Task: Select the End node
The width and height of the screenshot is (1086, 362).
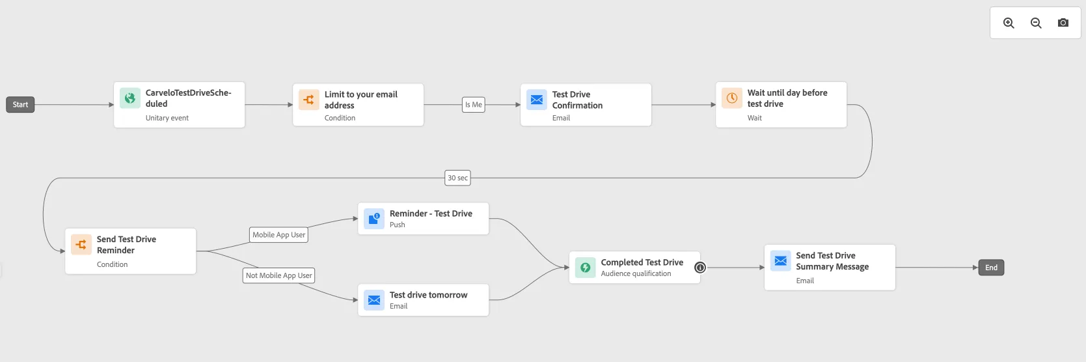Action: click(x=991, y=268)
